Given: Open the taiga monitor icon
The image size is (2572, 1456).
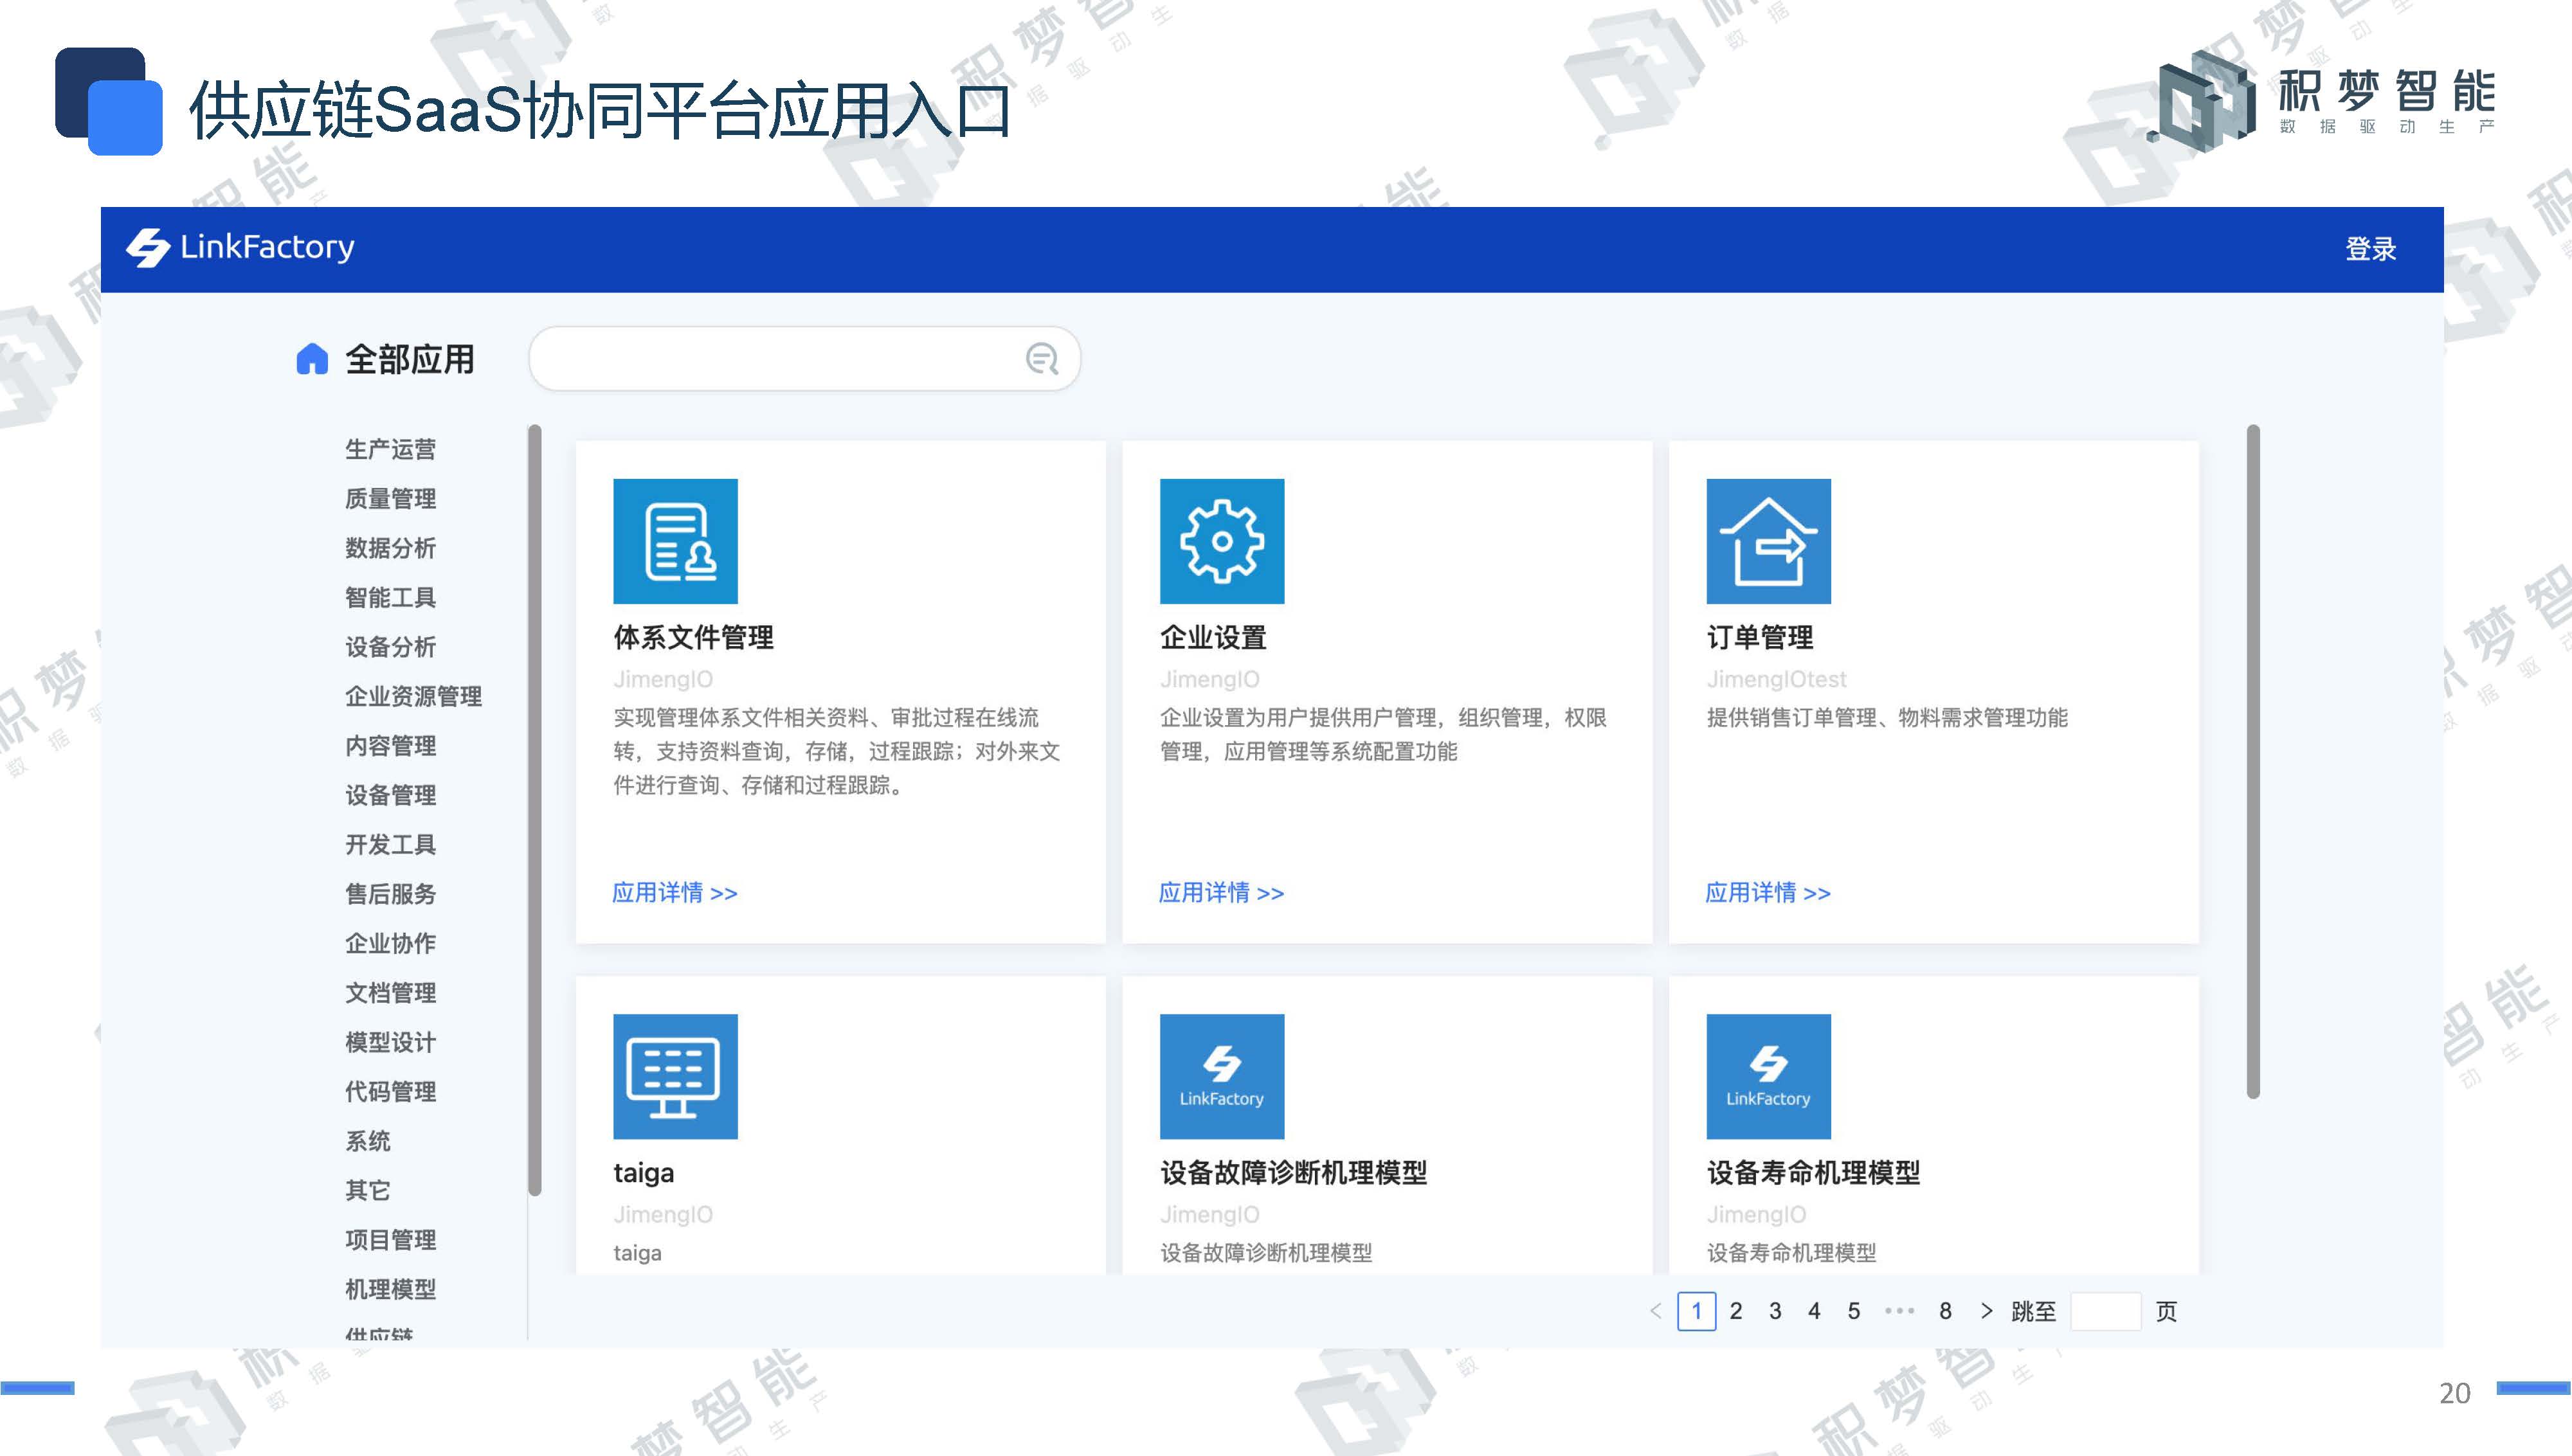Looking at the screenshot, I should [x=675, y=1076].
